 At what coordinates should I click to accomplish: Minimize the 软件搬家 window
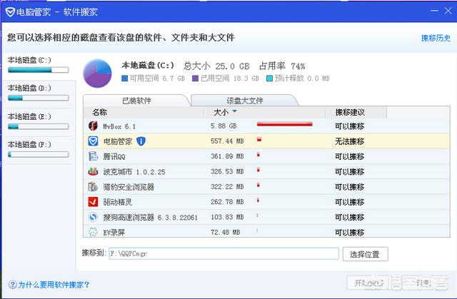[x=434, y=11]
